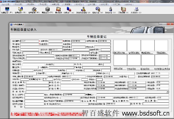The image size is (174, 119).
Task: Focus the 身份证号 input field
Action: tap(41, 47)
